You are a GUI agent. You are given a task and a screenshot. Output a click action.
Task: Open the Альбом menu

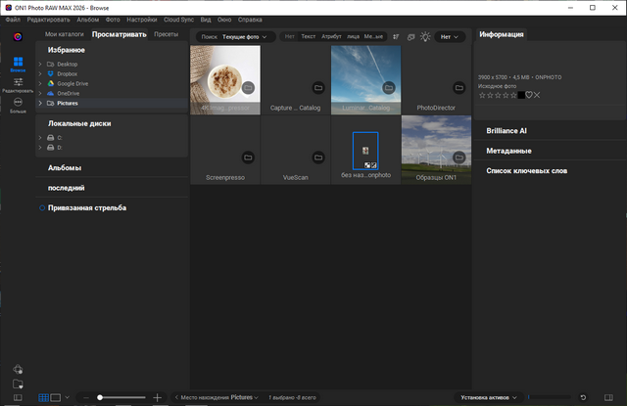[87, 20]
